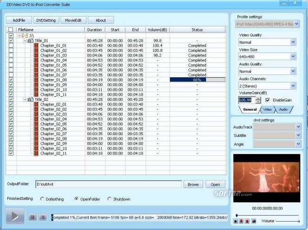Uncheck the J:\ drive checkbox
Screen dimensions: 308x230
[11, 36]
